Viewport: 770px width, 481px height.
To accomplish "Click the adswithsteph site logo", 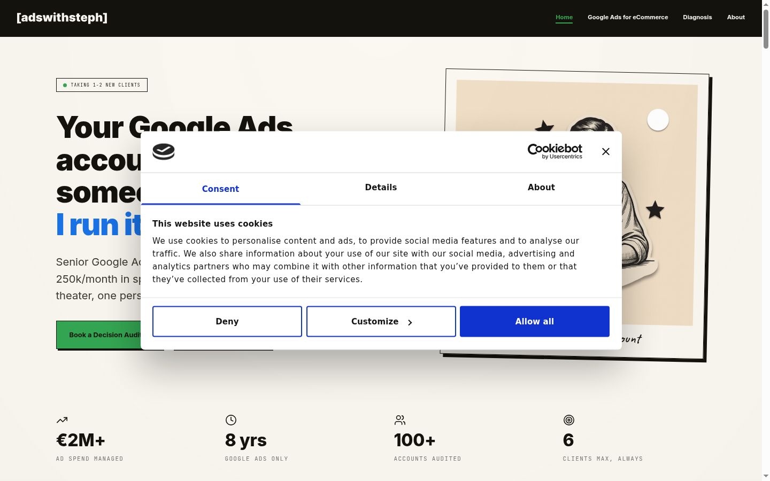I will [62, 18].
